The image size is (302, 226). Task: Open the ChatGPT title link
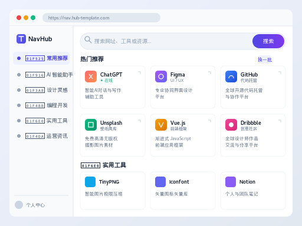(111, 75)
